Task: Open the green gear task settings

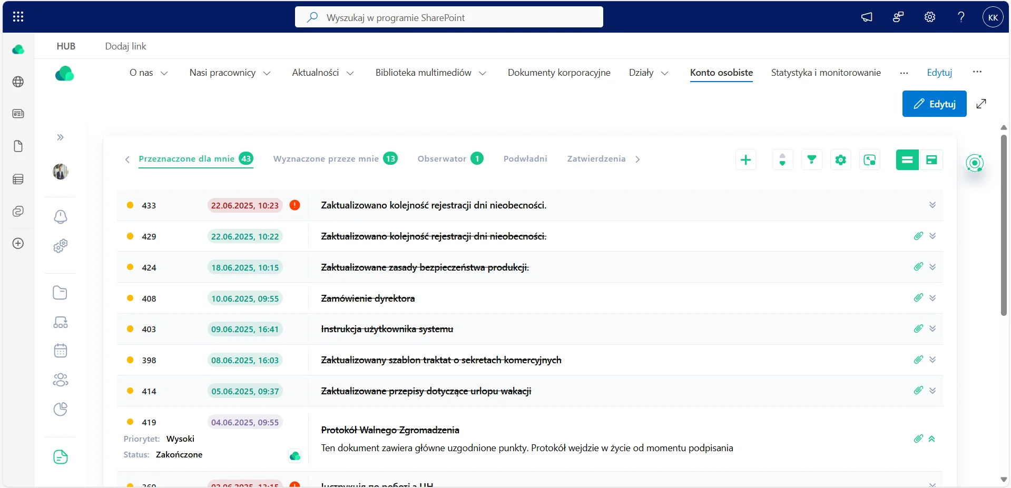Action: (841, 160)
